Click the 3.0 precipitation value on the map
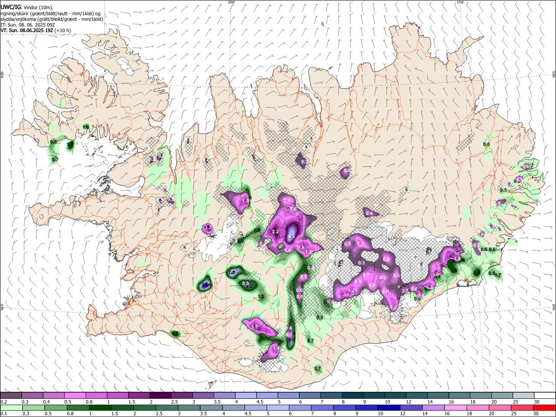Screen dimensions: 556x417 pyautogui.click(x=249, y=286)
